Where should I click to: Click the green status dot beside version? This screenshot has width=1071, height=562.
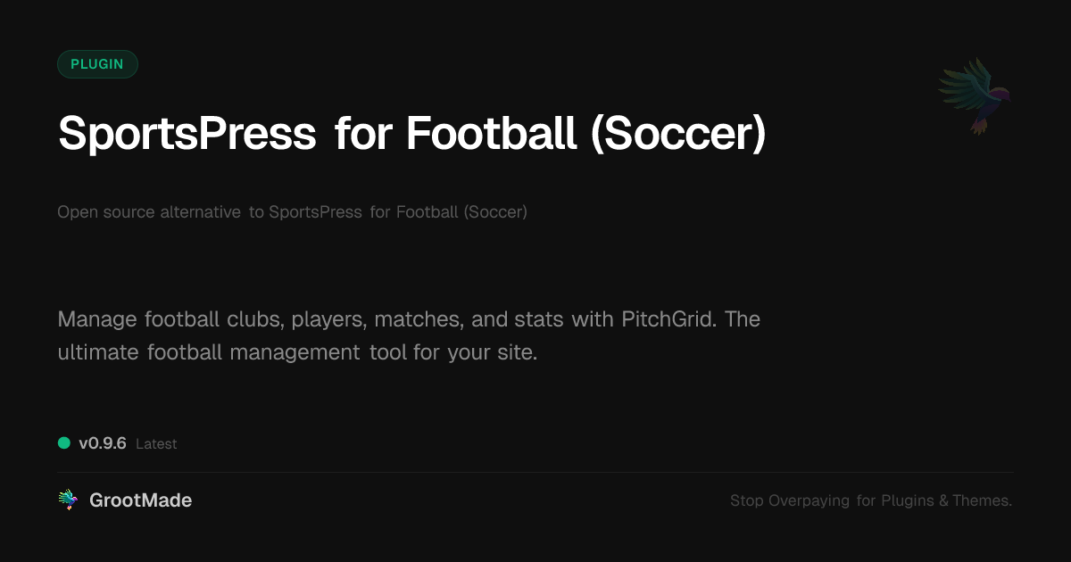tap(64, 442)
